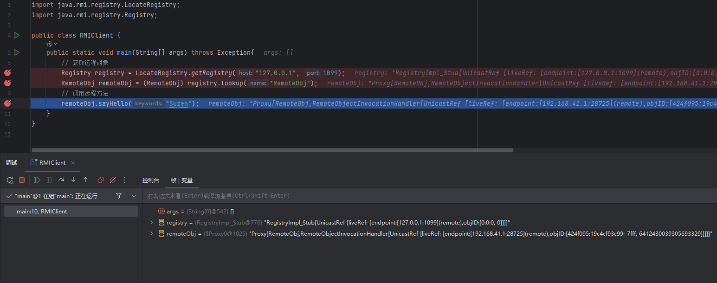This screenshot has width=717, height=283.
Task: Switch to the 控制台 console tab
Action: [x=151, y=180]
